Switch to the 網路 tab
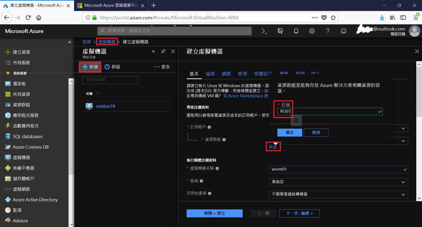This screenshot has width=422, height=227. 226,74
